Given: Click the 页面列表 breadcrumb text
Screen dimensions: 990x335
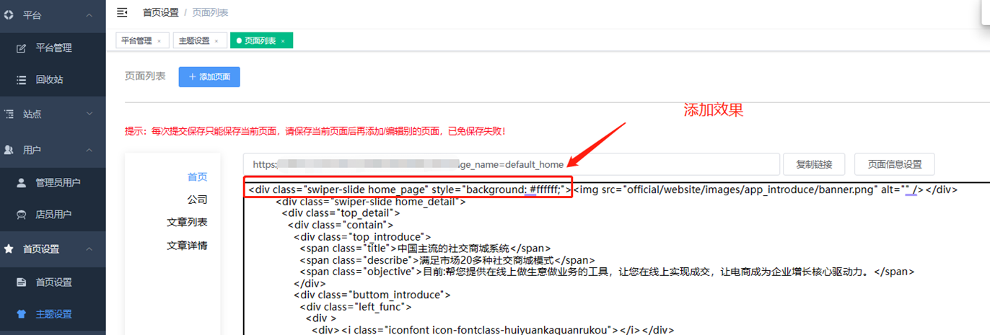Looking at the screenshot, I should [211, 12].
